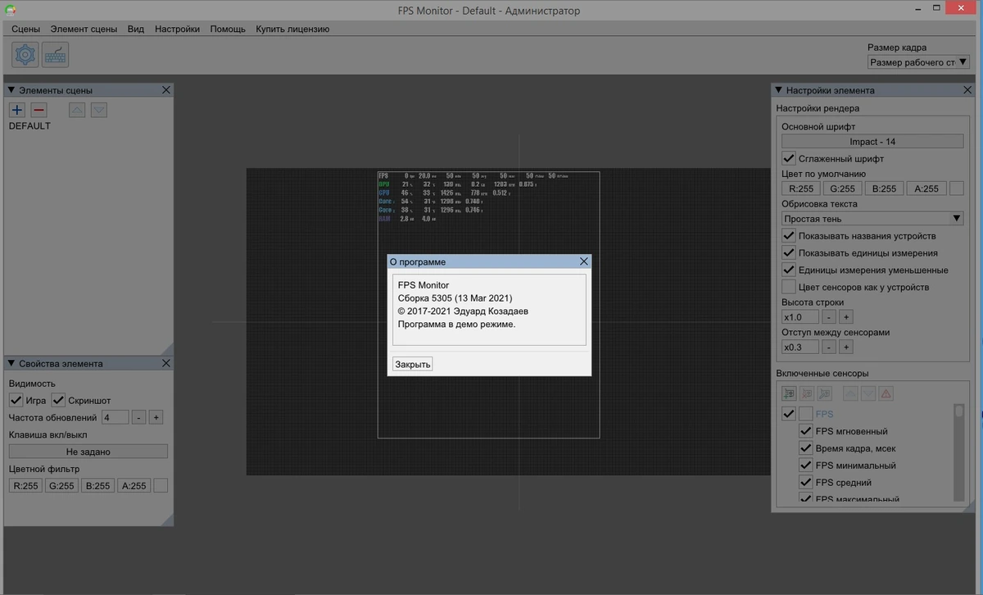Click the FPS group color swatch box

(806, 414)
